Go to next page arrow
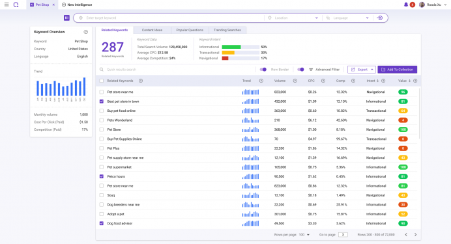The width and height of the screenshot is (451, 244). point(415,235)
